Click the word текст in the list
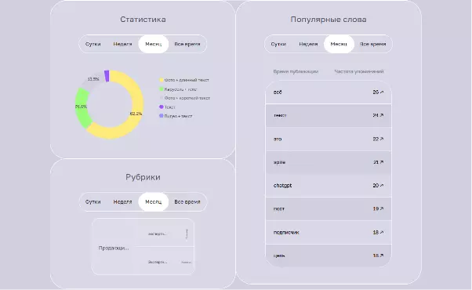This screenshot has height=290, width=472. pyautogui.click(x=280, y=115)
